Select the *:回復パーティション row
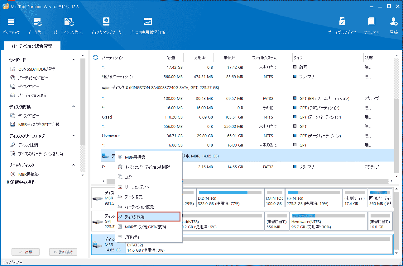The width and height of the screenshot is (403, 266). click(247, 77)
